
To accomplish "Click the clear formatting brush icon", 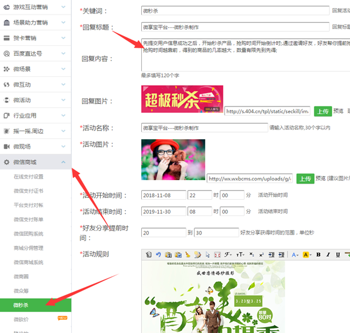I will tap(188, 254).
